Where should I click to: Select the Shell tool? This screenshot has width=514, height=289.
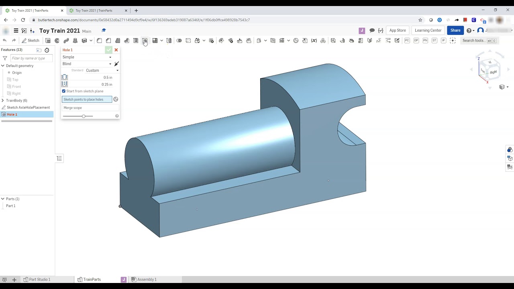(136, 41)
